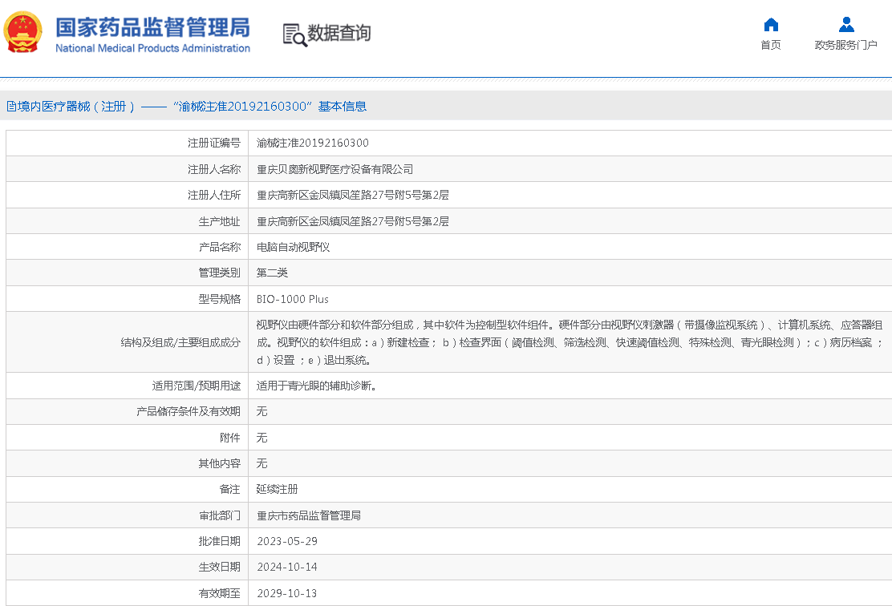
Task: Open the 首页 text link
Action: pyautogui.click(x=771, y=45)
